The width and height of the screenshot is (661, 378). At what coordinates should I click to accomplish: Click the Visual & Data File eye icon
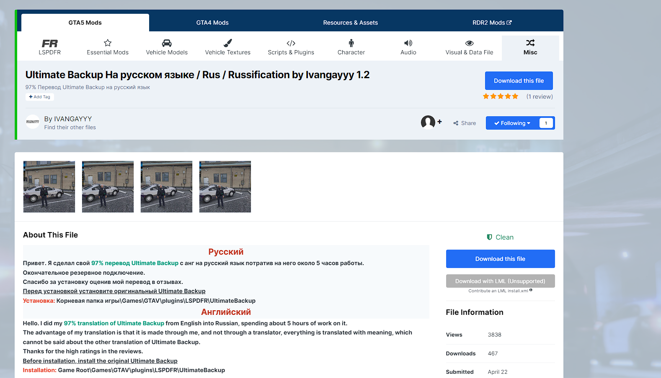click(x=470, y=43)
